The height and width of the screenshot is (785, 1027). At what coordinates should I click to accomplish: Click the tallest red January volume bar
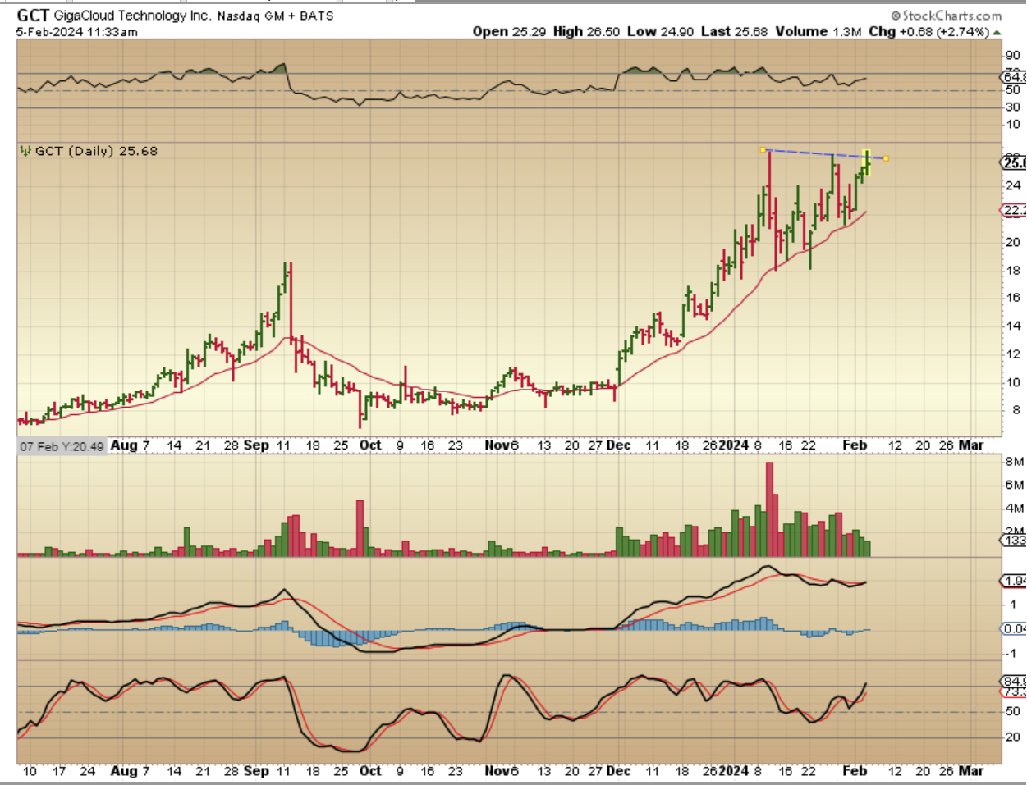click(x=769, y=509)
